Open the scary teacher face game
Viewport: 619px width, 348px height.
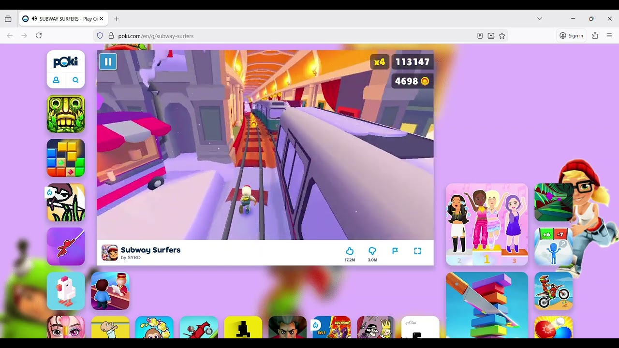287,328
